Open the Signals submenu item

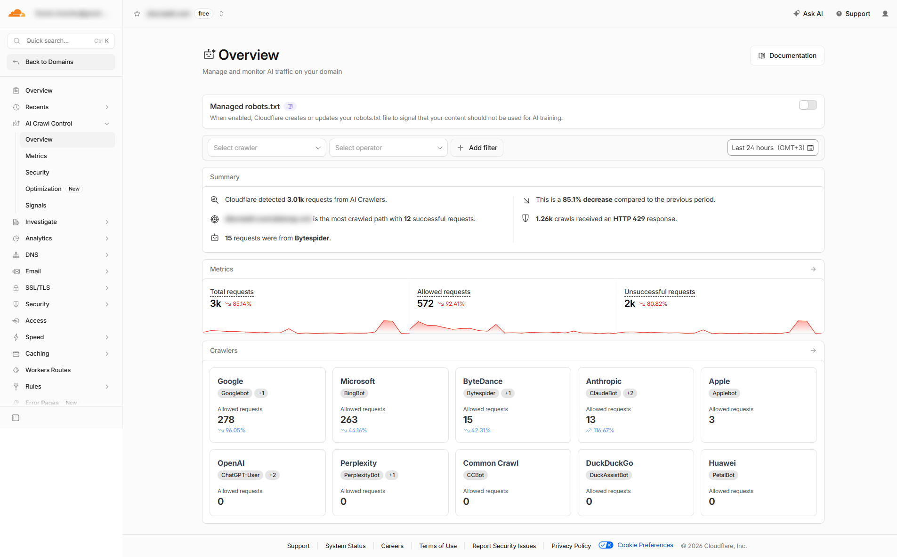[67, 206]
